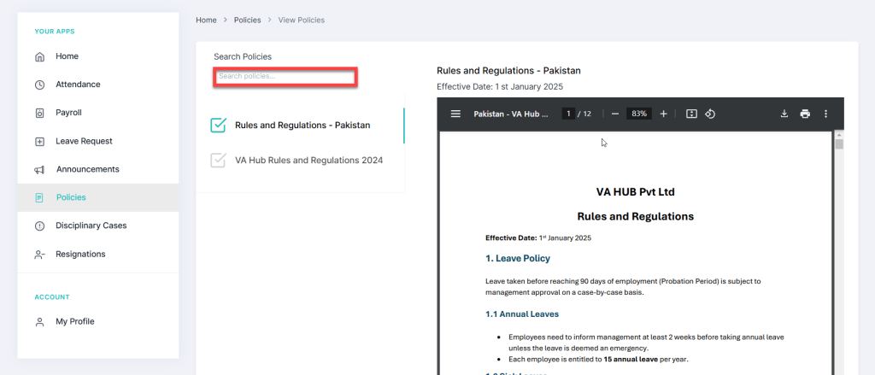Click the ACCOUNT section label
Screen dimensions: 875x375
tap(52, 297)
